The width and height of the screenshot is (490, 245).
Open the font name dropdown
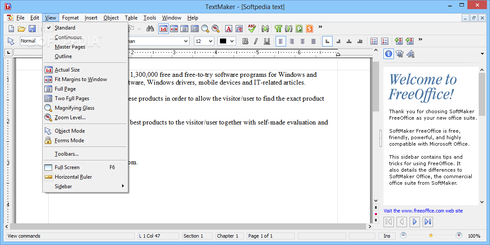(186, 41)
